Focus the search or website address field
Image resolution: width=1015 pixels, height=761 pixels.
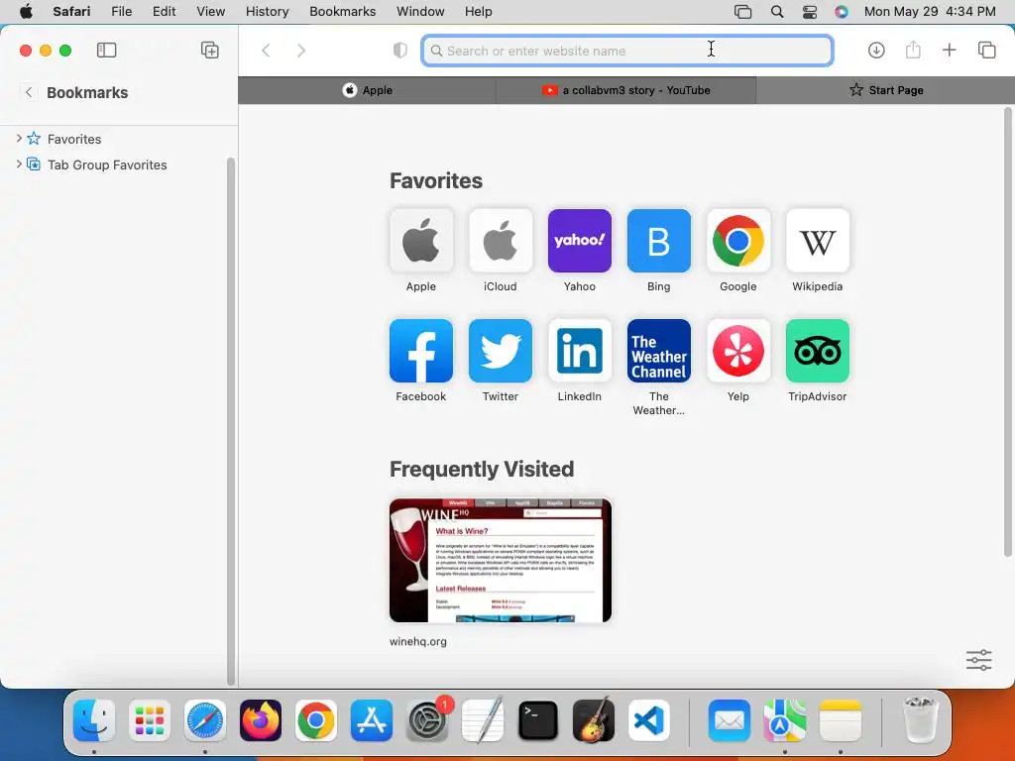pyautogui.click(x=626, y=51)
